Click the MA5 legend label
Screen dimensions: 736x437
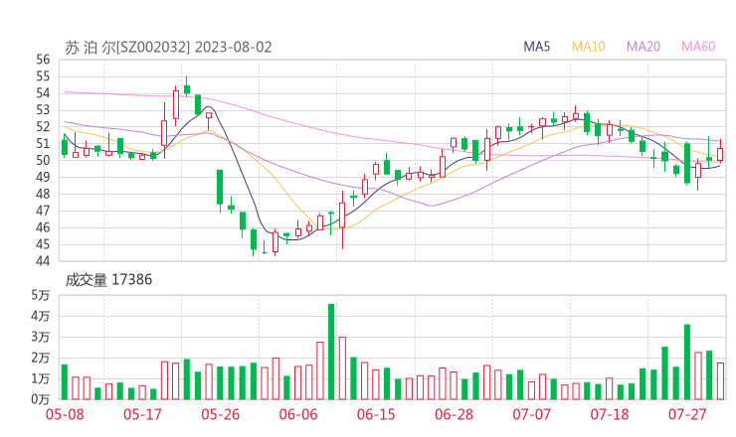click(536, 47)
